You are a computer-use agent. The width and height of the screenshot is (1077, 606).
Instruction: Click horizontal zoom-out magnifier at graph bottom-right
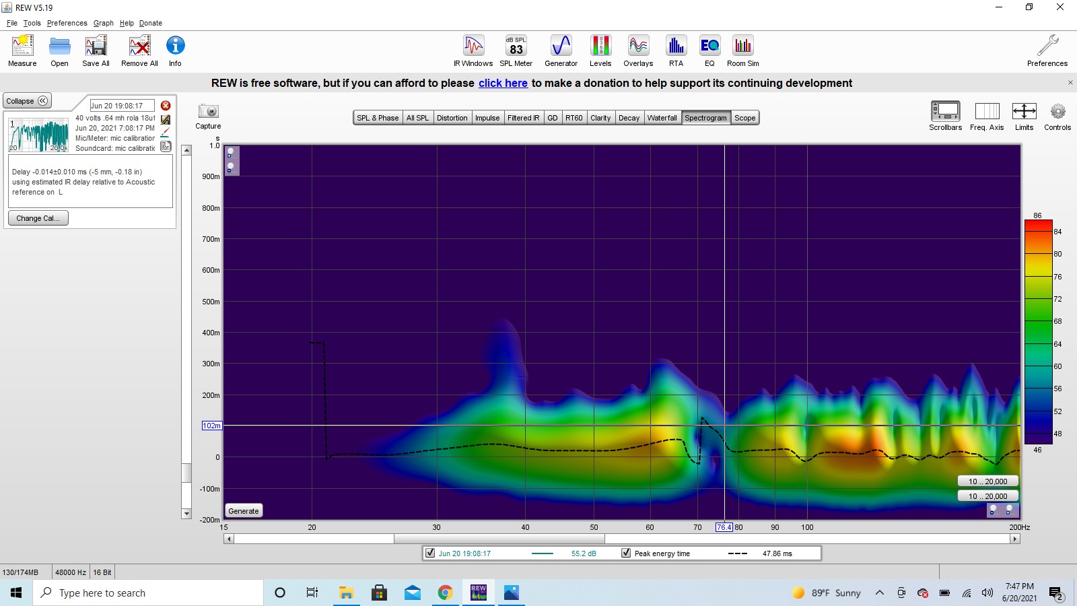994,510
